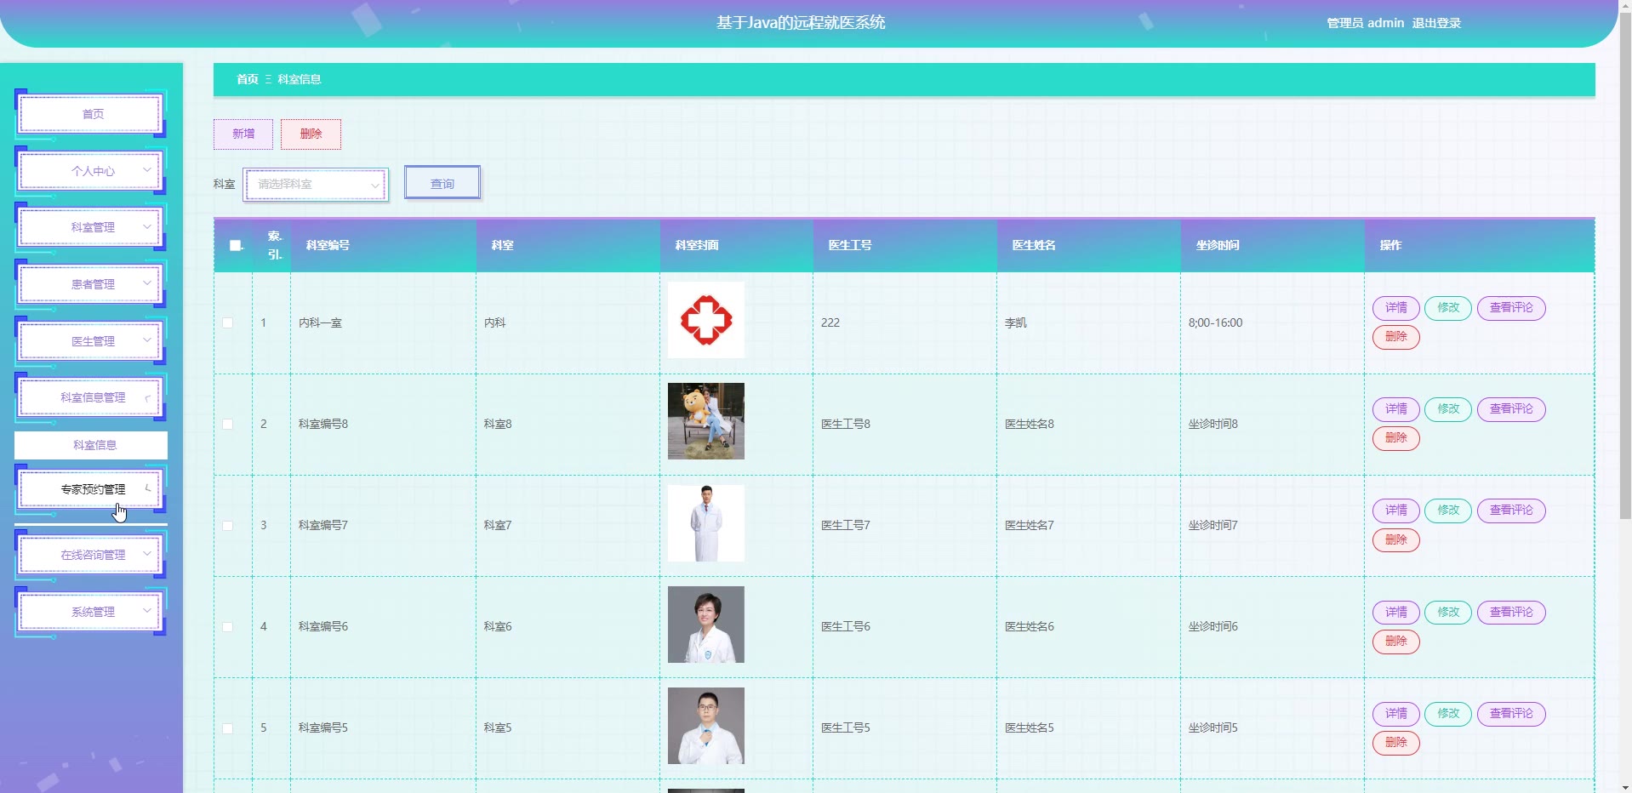
Task: Open the cover photo for 科室5
Action: point(706,726)
